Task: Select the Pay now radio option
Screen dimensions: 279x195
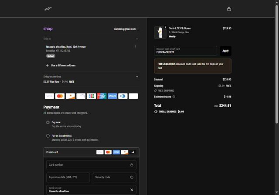Action: pyautogui.click(x=48, y=122)
